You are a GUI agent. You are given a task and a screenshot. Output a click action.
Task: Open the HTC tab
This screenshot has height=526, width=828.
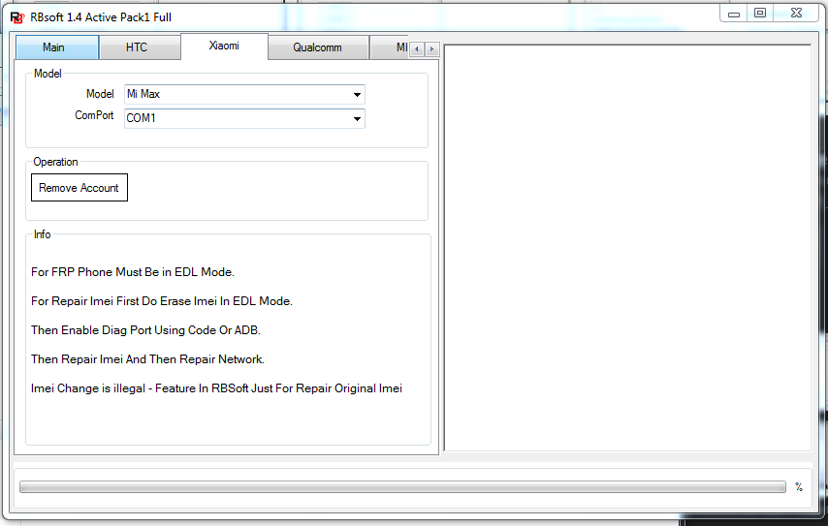(x=140, y=47)
